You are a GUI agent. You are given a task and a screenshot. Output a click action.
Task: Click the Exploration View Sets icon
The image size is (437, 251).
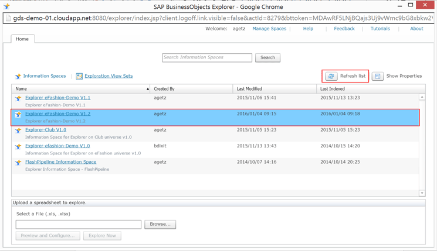coord(79,76)
